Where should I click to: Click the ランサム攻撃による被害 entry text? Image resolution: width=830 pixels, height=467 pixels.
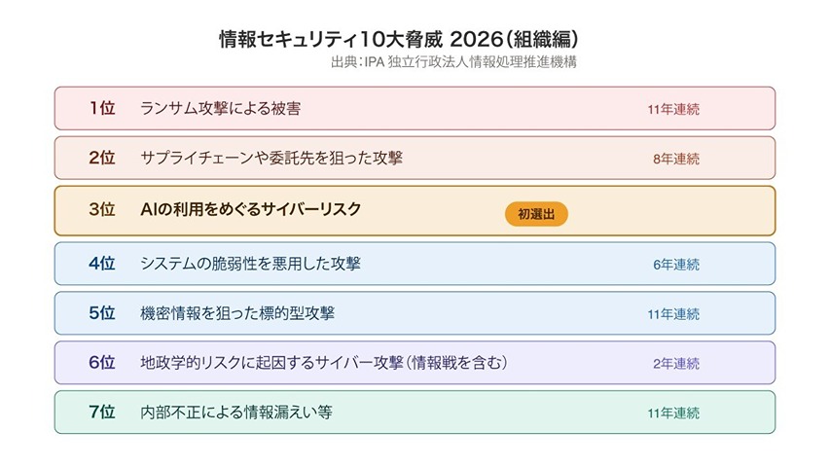[220, 108]
